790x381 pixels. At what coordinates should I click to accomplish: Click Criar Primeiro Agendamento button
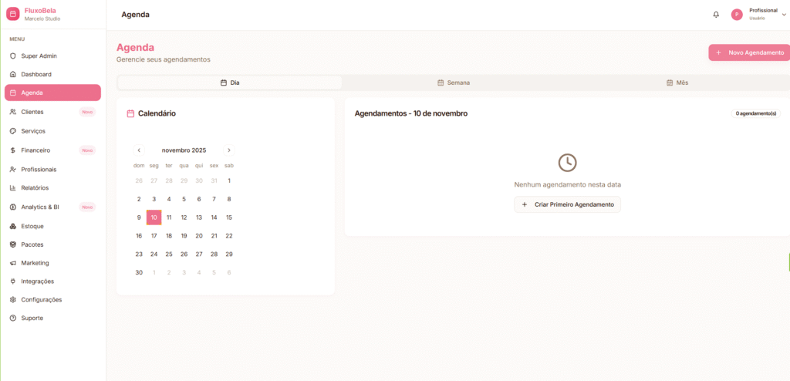tap(567, 204)
